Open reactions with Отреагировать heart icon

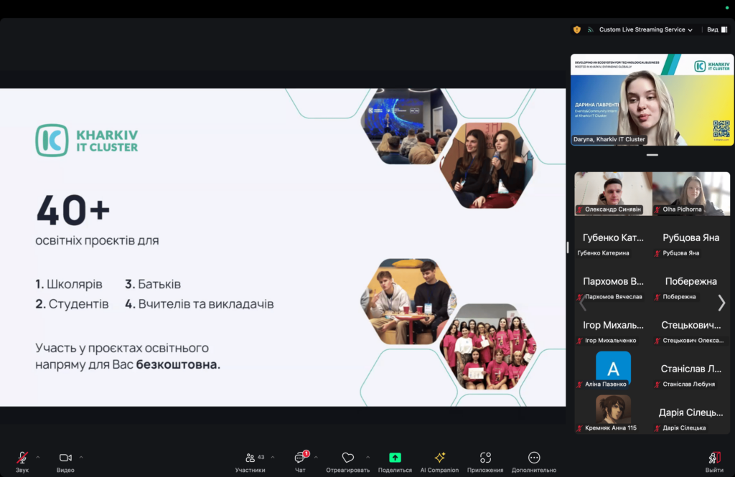pos(348,461)
